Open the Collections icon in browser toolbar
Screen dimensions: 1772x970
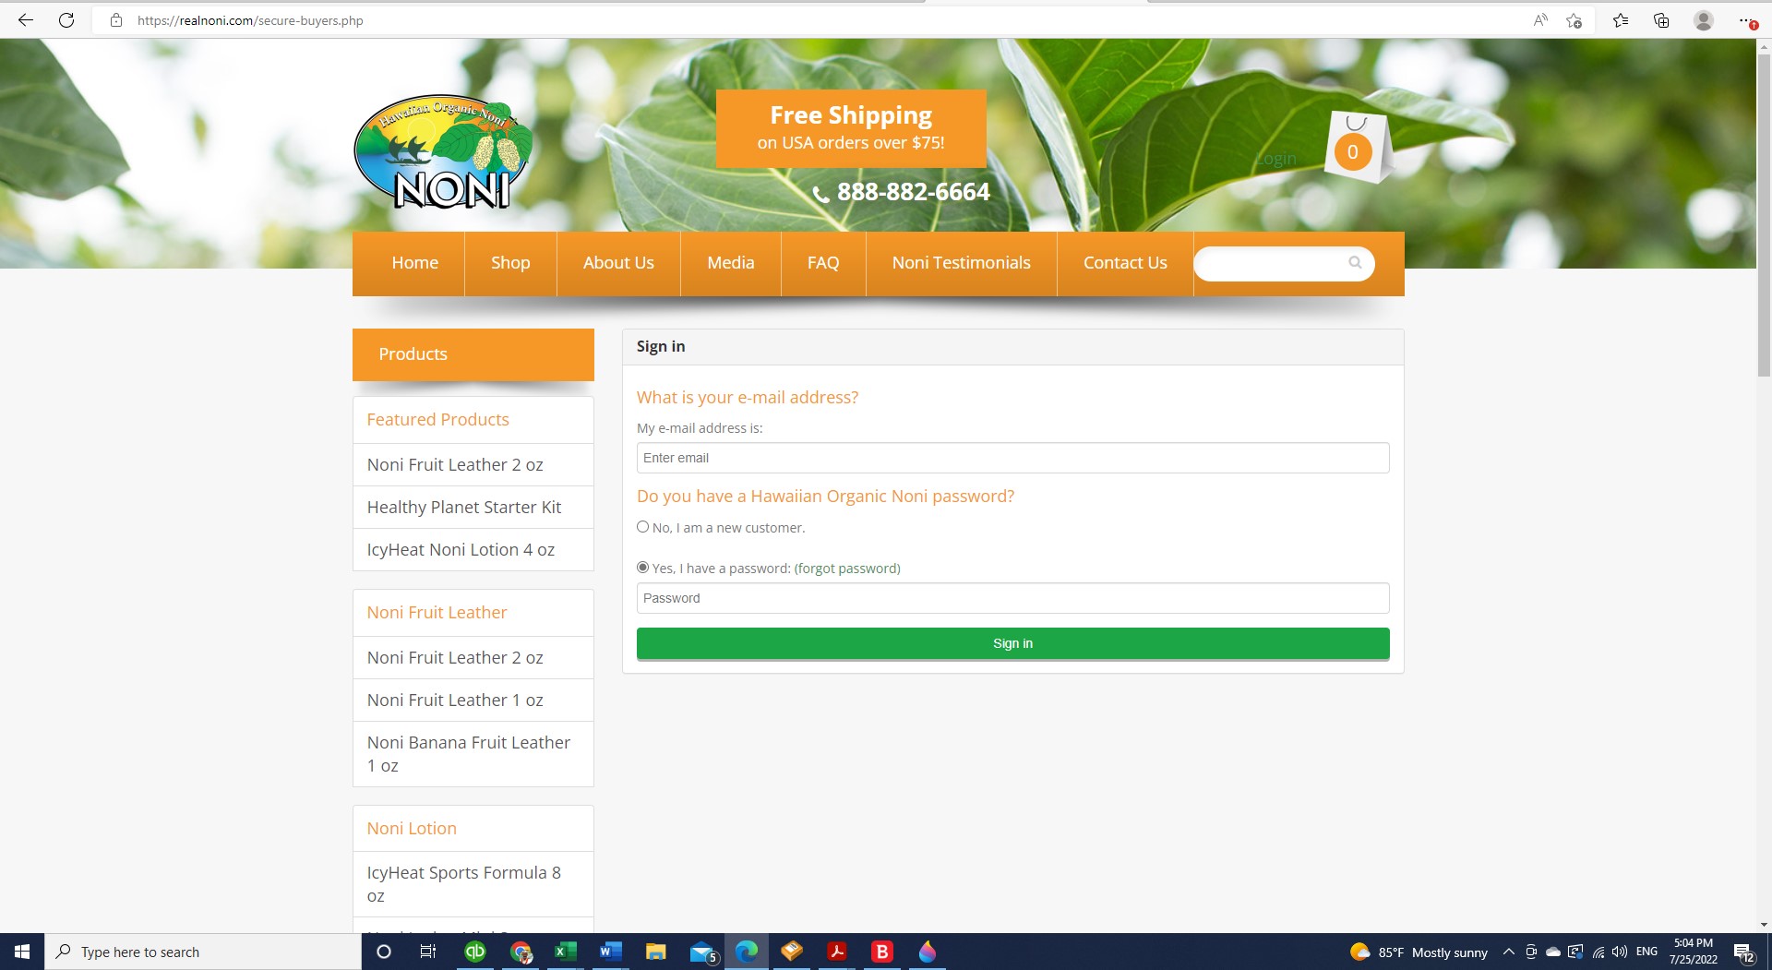pos(1661,19)
